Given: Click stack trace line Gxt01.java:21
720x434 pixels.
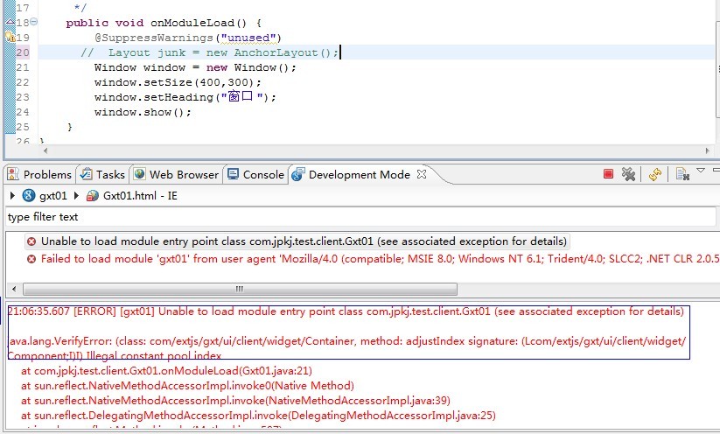Looking at the screenshot, I should tap(167, 371).
